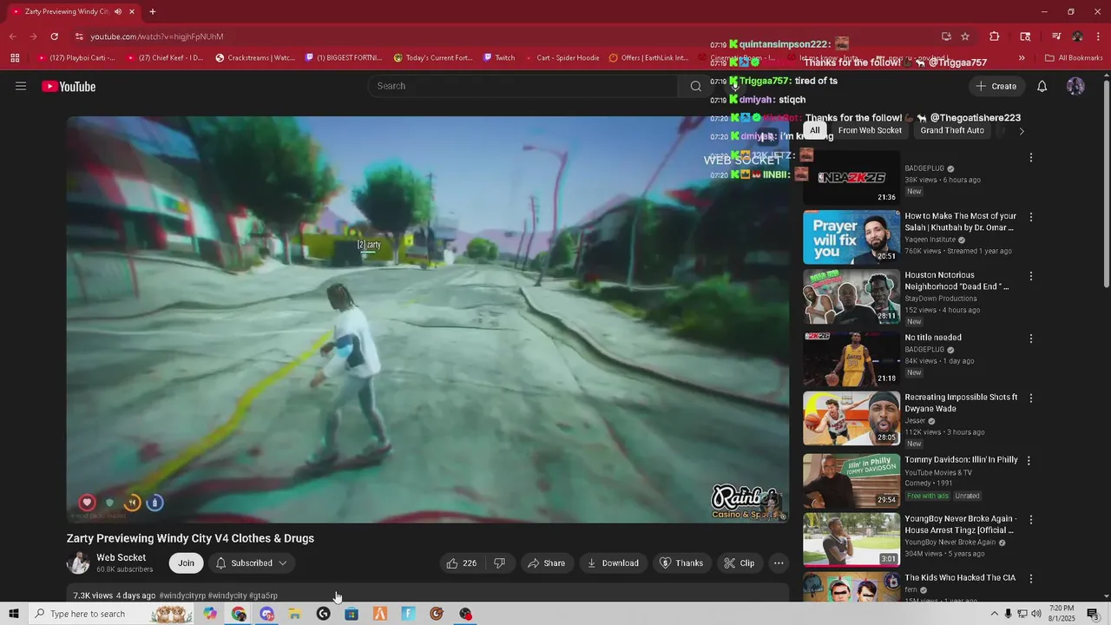
Task: Open options for No title needed video
Action: pos(1031,339)
